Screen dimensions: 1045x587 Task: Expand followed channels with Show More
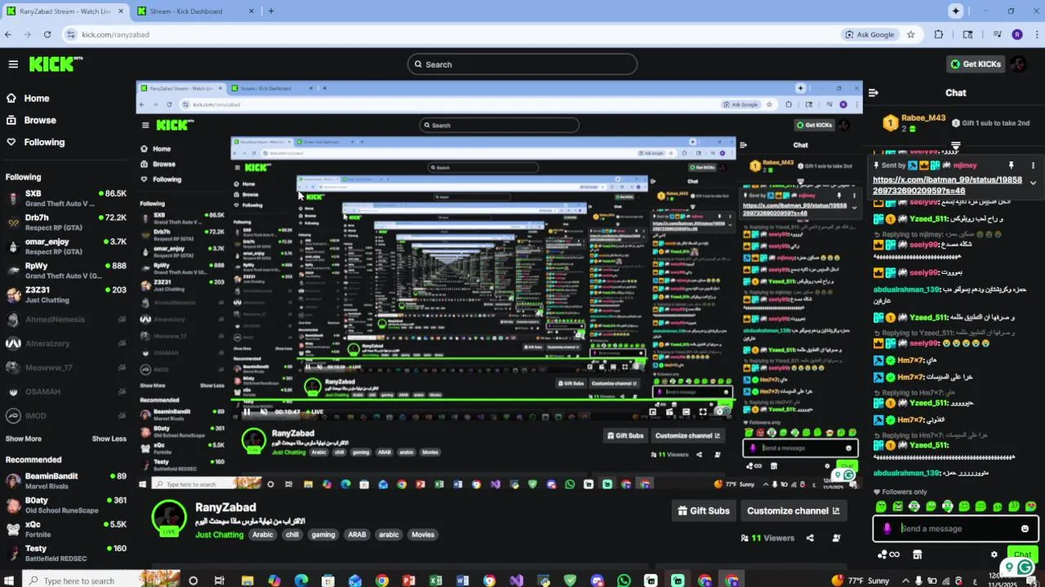click(24, 439)
